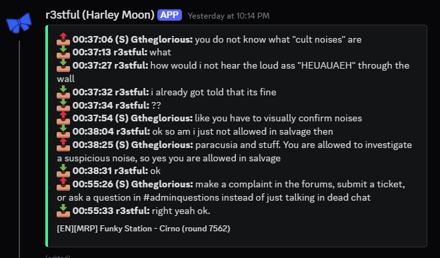This screenshot has height=258, width=440.
Task: Click the green inbox icon at 00:37:27
Action: pos(63,65)
